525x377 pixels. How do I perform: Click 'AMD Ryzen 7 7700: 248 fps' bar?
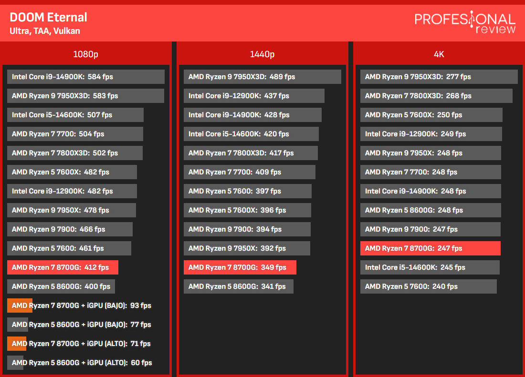pos(430,172)
